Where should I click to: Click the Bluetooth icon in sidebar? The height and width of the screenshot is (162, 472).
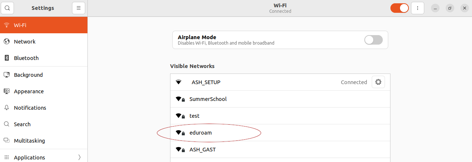click(x=7, y=58)
